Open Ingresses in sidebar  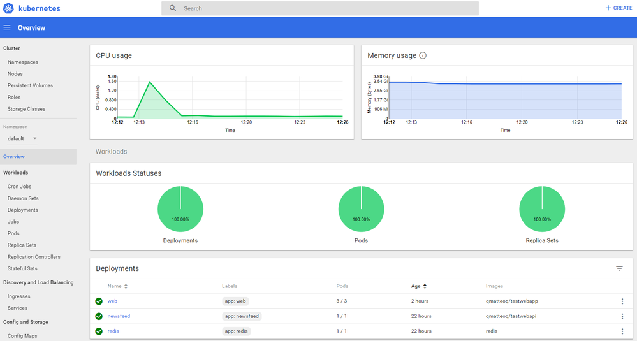point(18,297)
